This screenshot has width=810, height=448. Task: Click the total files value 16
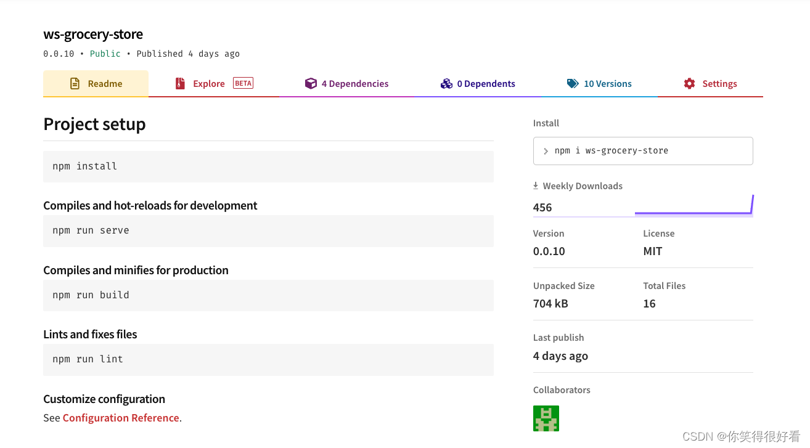point(649,304)
